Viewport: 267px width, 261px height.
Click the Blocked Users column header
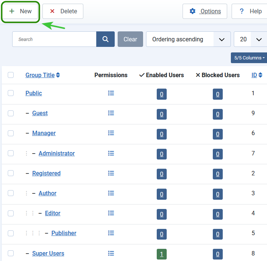point(218,75)
